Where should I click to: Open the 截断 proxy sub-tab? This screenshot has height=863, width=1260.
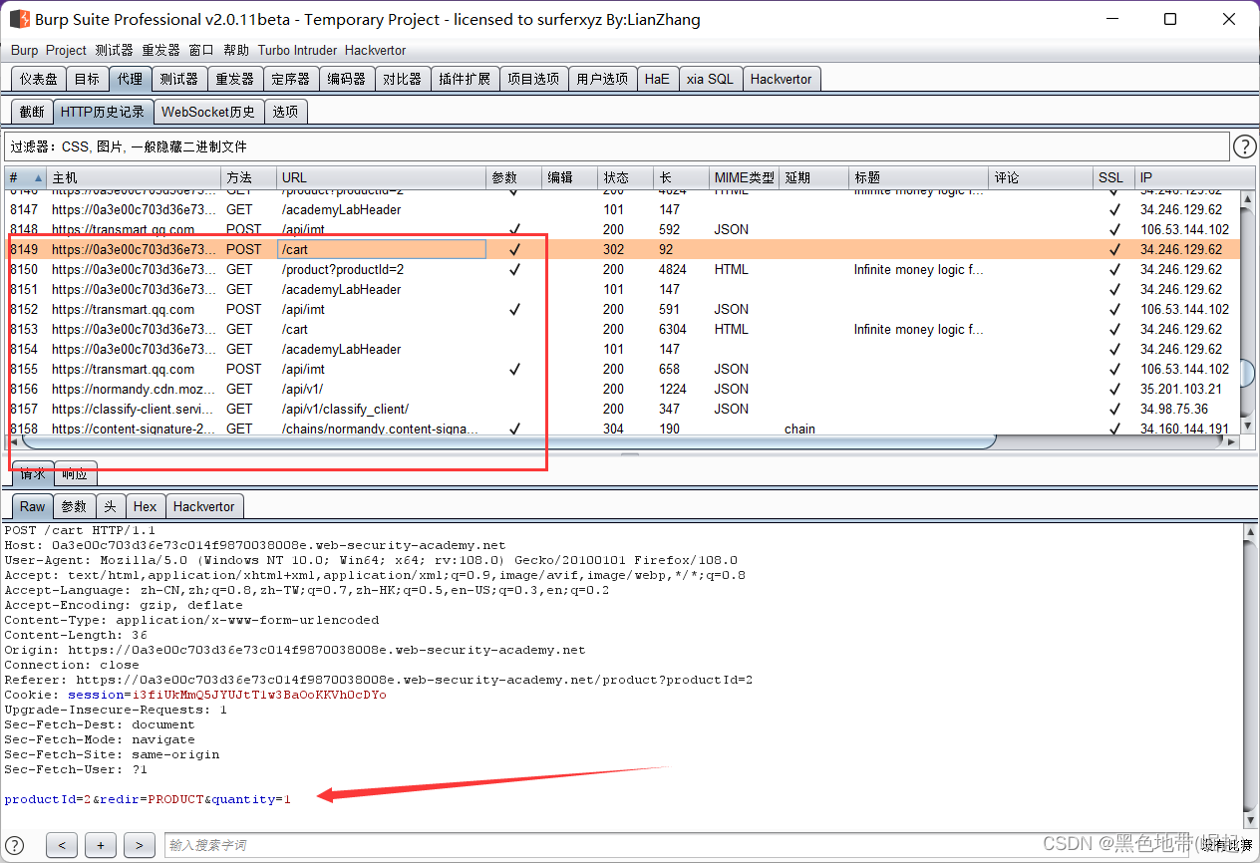(x=32, y=112)
